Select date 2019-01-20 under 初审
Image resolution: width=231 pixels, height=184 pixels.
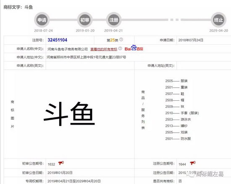coord(85,31)
